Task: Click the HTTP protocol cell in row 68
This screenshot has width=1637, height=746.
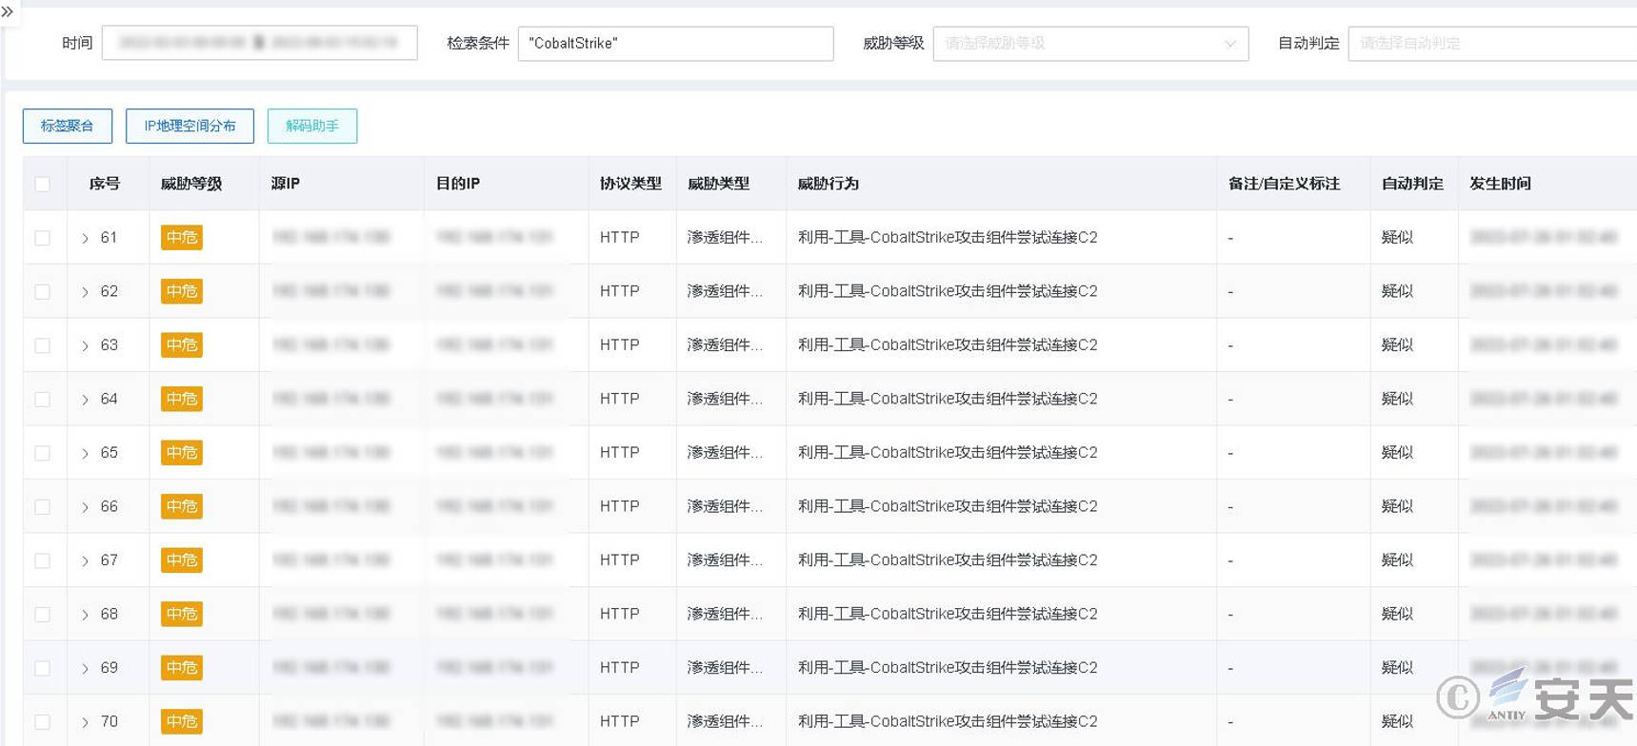Action: 620,614
